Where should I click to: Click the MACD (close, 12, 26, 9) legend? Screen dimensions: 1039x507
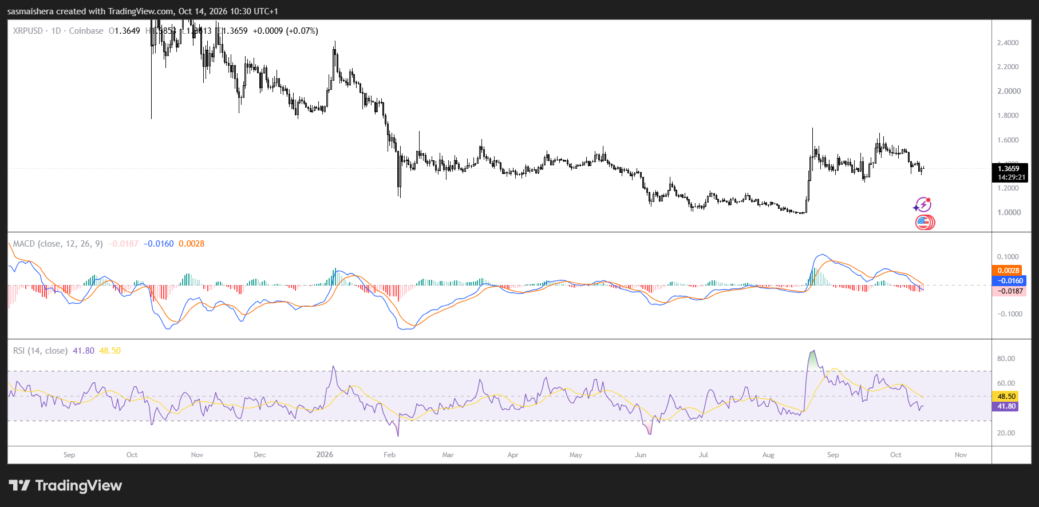coord(58,244)
